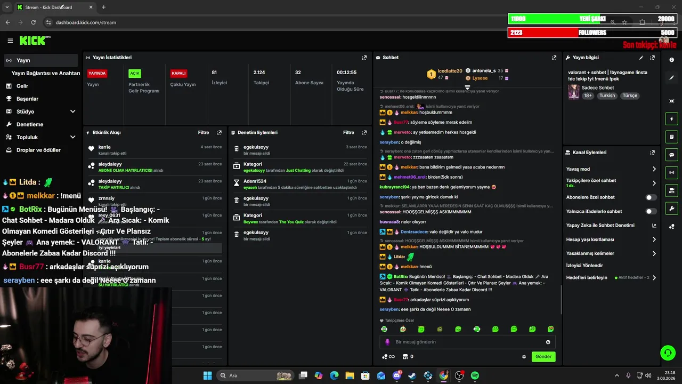The height and width of the screenshot is (384, 682).
Task: Open Steam from the taskbar
Action: point(412,375)
